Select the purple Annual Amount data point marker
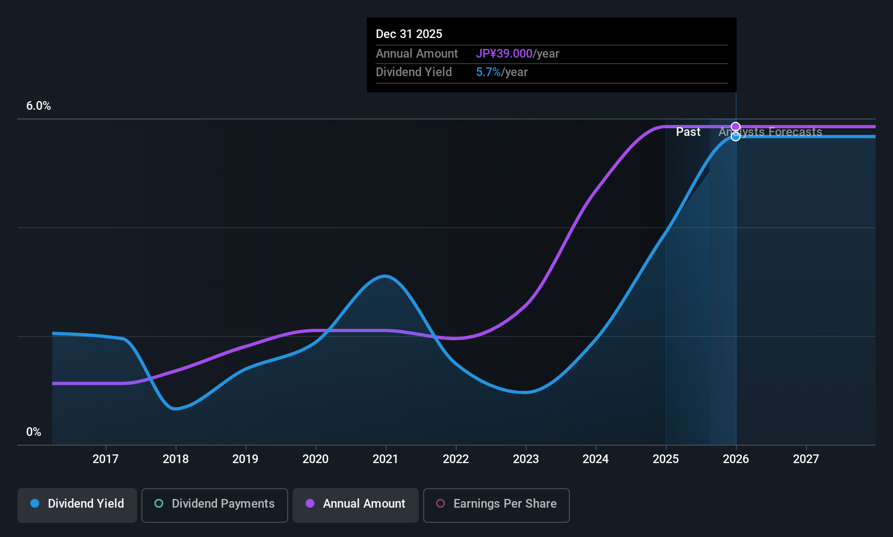The image size is (893, 537). pos(735,127)
